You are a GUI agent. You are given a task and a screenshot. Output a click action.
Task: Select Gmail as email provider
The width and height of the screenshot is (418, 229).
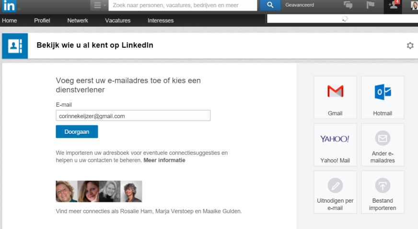coord(335,97)
